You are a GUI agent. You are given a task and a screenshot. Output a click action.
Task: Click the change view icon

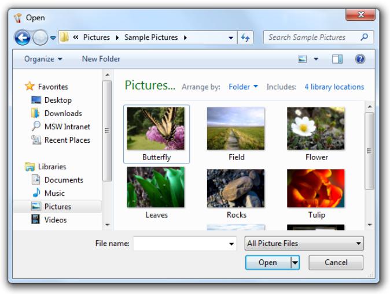tap(302, 59)
